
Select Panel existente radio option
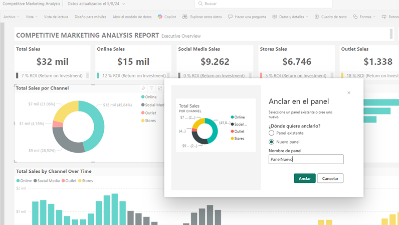pos(271,133)
